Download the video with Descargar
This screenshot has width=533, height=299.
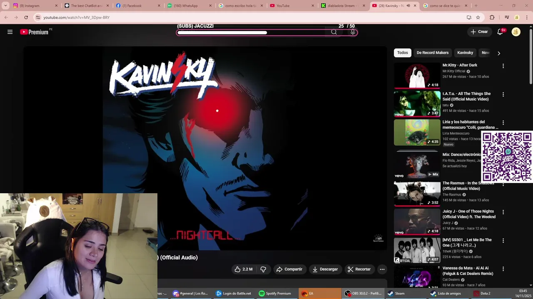325,269
